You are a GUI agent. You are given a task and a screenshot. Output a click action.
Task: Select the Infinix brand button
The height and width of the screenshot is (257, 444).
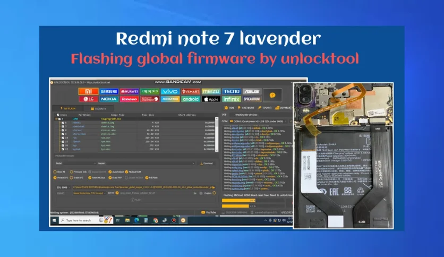[232, 99]
